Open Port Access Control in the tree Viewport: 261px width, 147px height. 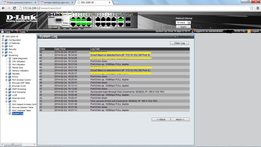21,80
